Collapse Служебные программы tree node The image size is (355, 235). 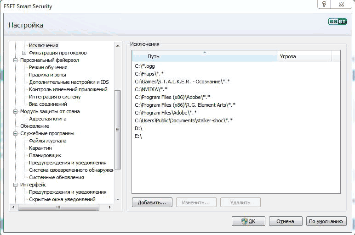15,133
